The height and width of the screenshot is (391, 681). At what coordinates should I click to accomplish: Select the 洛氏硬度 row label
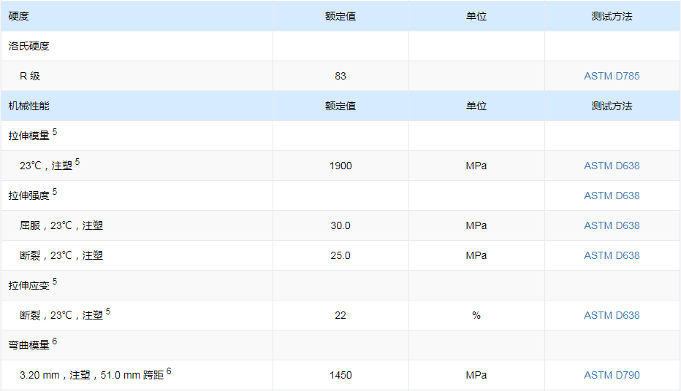coord(28,46)
